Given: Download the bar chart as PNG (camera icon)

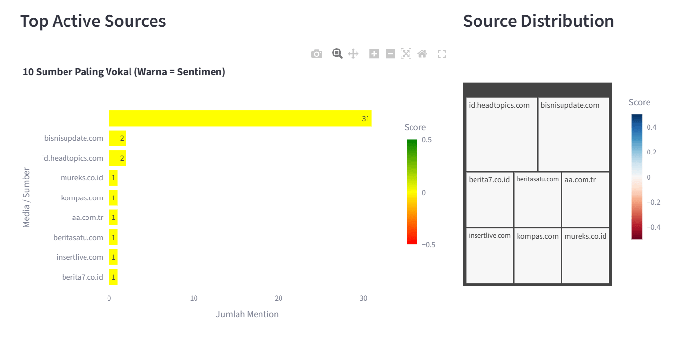Looking at the screenshot, I should [317, 54].
